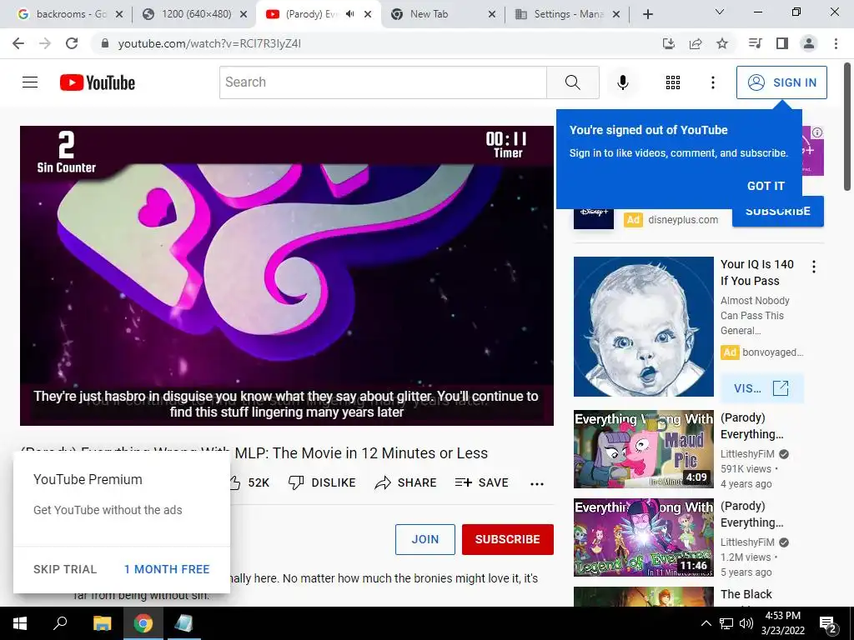
Task: Open the Windows notification center
Action: [828, 625]
